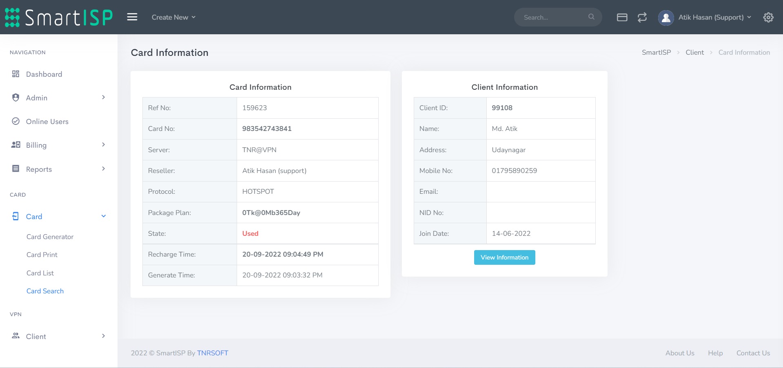Open the settings gear icon
This screenshot has width=783, height=368.
click(768, 17)
